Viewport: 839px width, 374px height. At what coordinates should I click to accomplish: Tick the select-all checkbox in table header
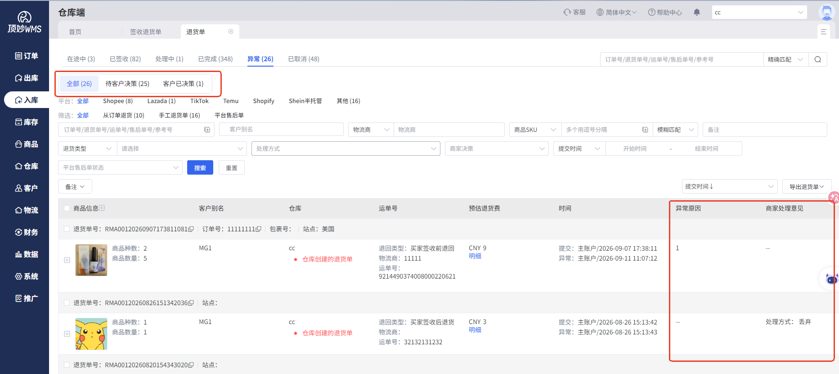(x=67, y=208)
